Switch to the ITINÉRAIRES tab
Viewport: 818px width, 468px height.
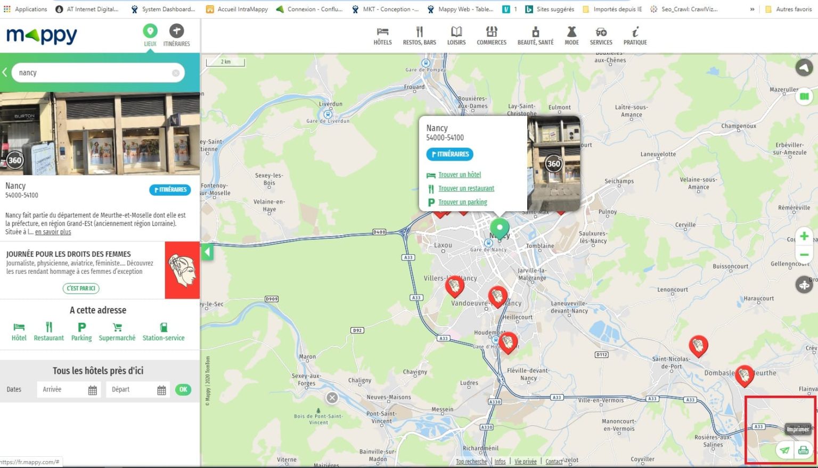click(176, 34)
